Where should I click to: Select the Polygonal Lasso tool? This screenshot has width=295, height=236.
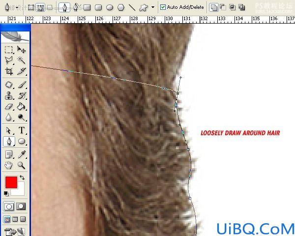pos(9,60)
